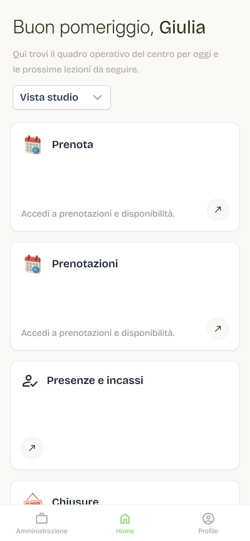Viewport: 250px width, 541px height.
Task: Click the description text under Prenotazioni
Action: pyautogui.click(x=98, y=333)
